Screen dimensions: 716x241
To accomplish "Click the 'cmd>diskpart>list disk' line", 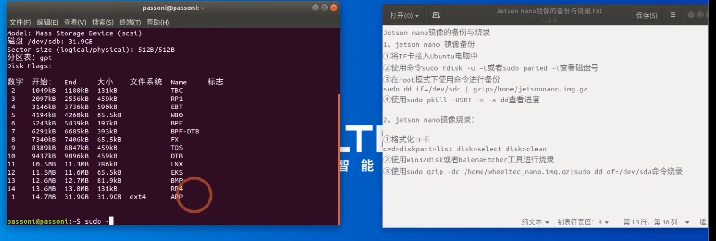I will [465, 149].
